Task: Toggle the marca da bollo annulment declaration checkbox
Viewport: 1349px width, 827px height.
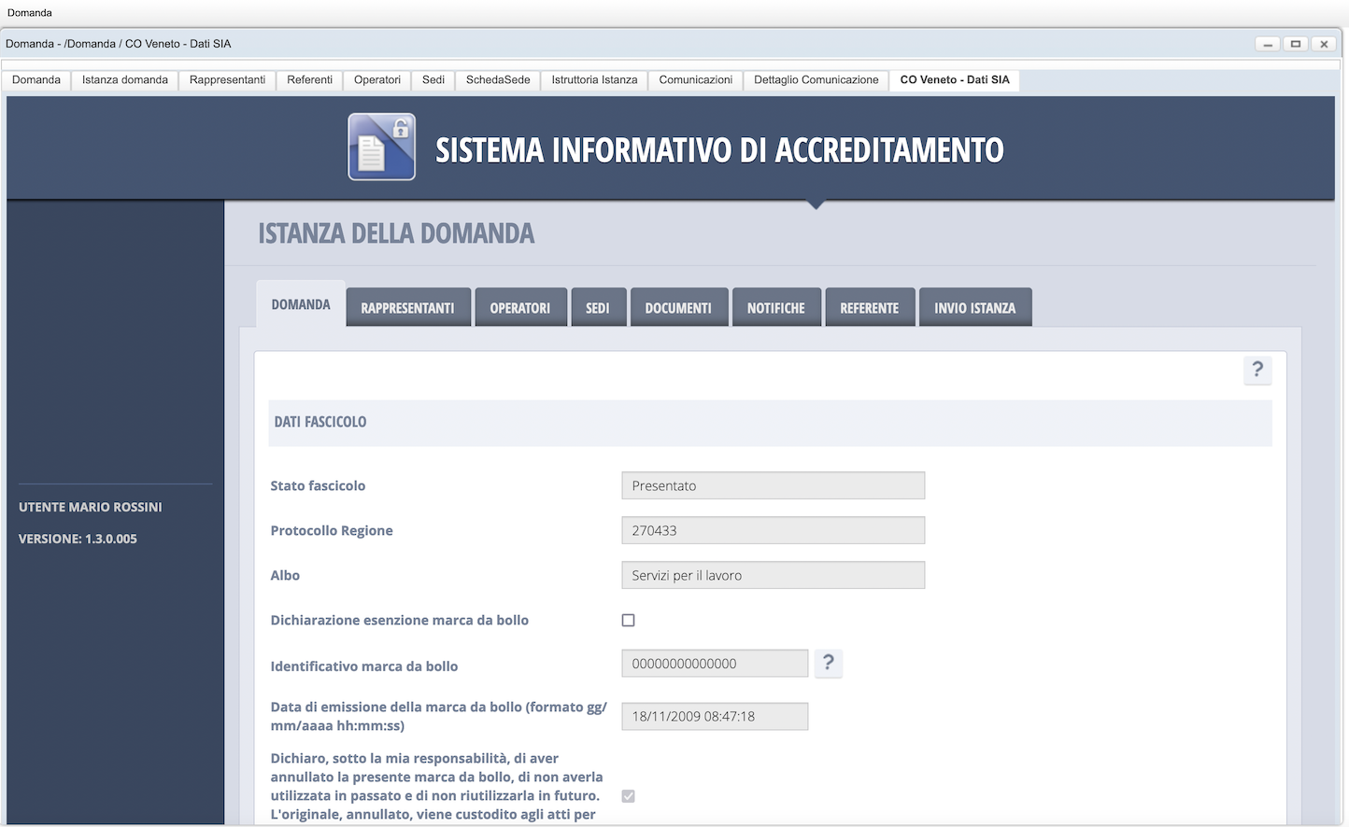Action: click(629, 796)
